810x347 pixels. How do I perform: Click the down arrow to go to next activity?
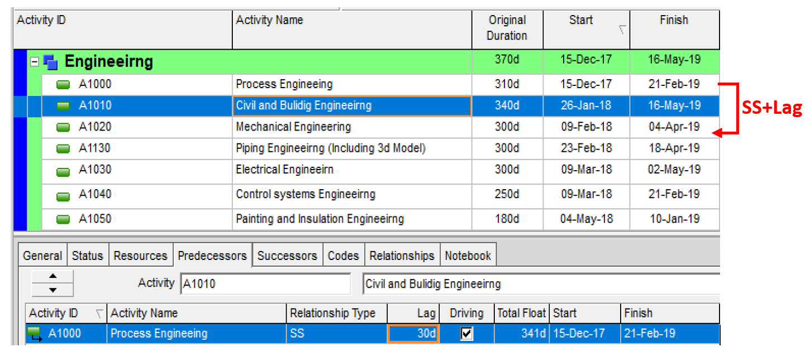(x=51, y=288)
